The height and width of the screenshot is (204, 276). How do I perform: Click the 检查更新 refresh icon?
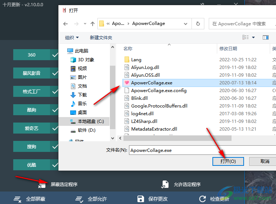click(202, 199)
